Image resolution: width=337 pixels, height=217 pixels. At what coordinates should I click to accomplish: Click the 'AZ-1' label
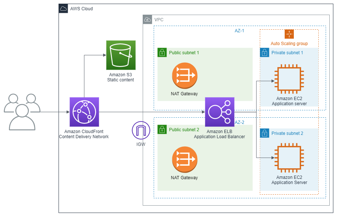[239, 31]
